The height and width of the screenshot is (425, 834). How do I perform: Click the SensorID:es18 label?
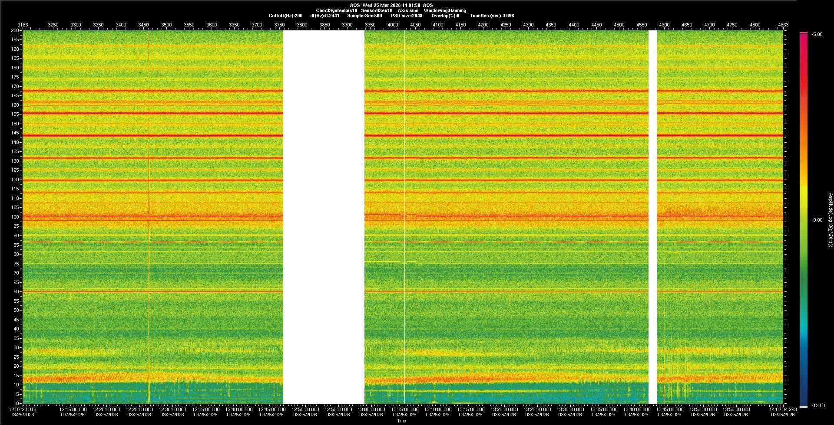377,10
